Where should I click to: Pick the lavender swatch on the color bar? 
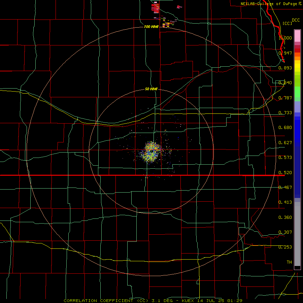point(297,107)
